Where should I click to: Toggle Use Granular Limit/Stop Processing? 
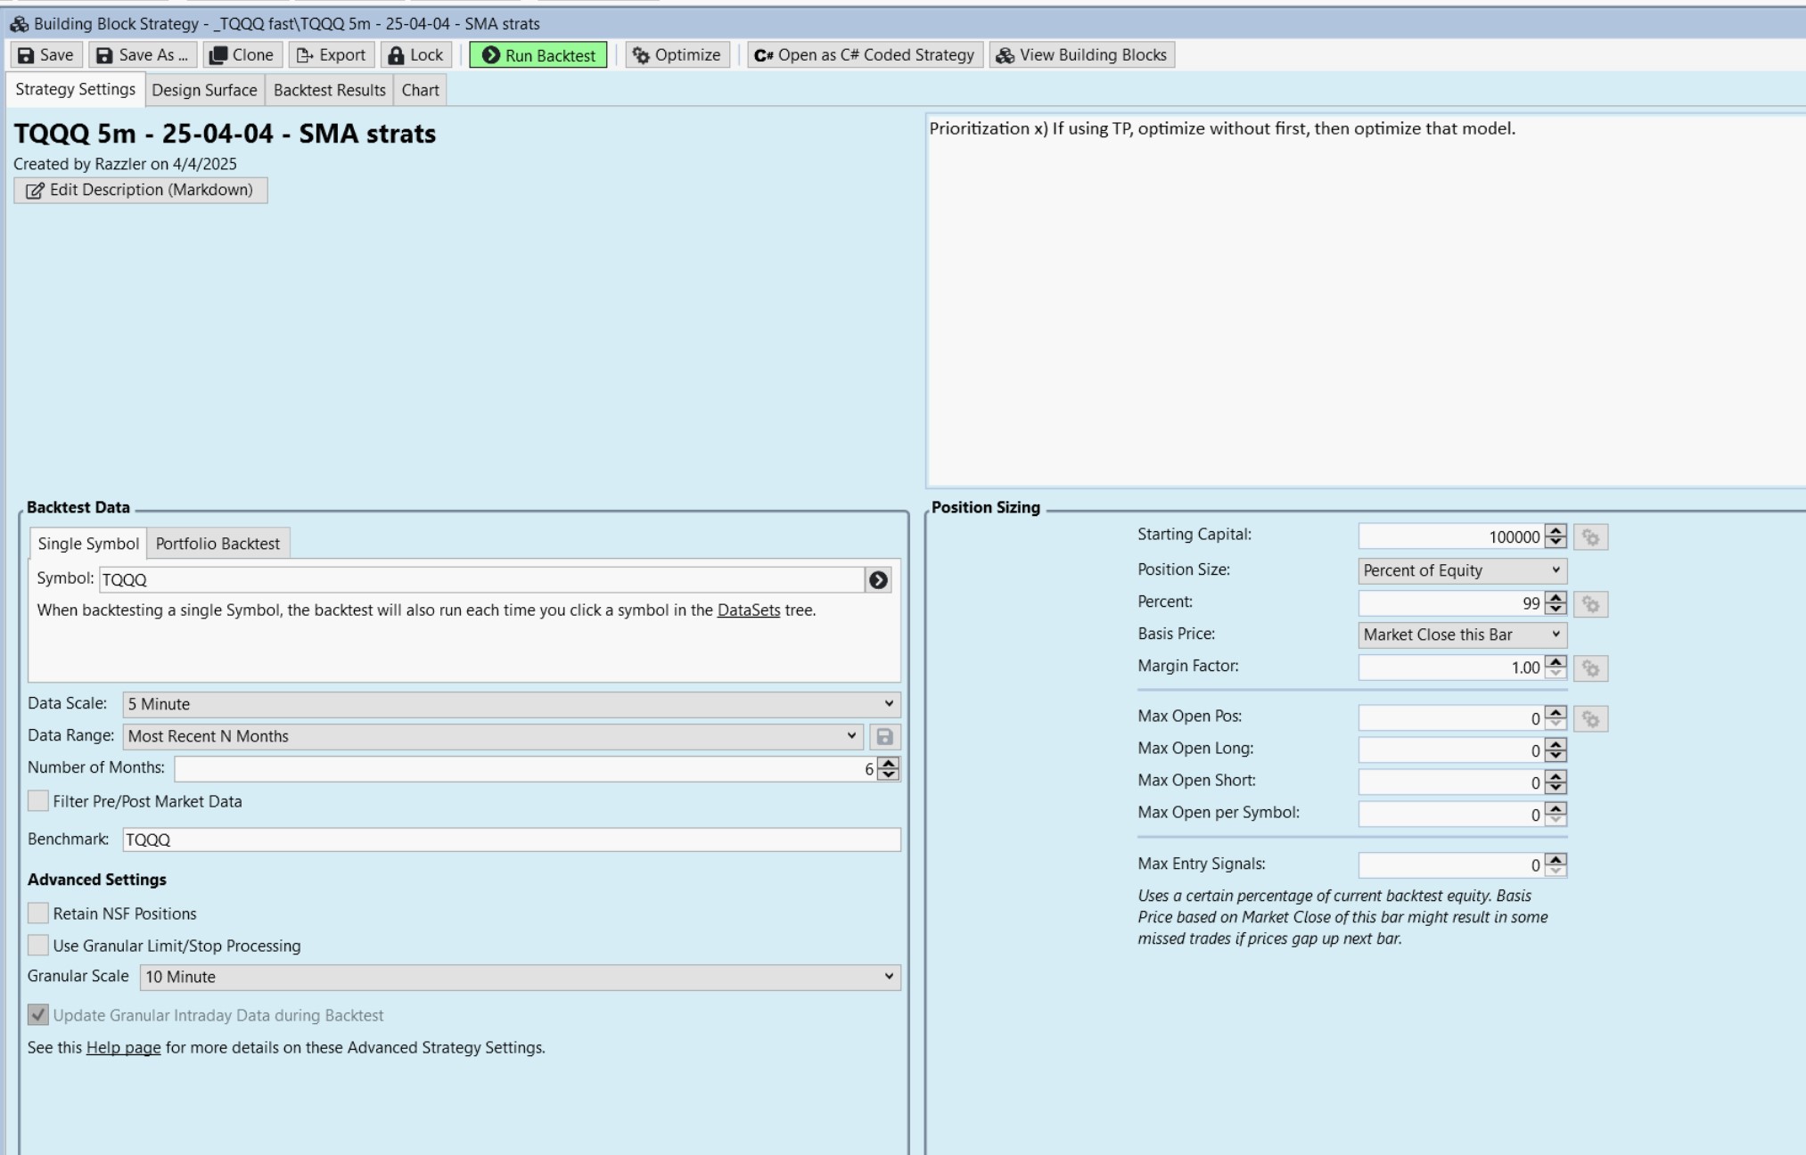[38, 946]
